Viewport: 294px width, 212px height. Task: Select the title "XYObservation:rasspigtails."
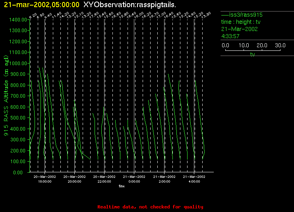tap(130, 5)
